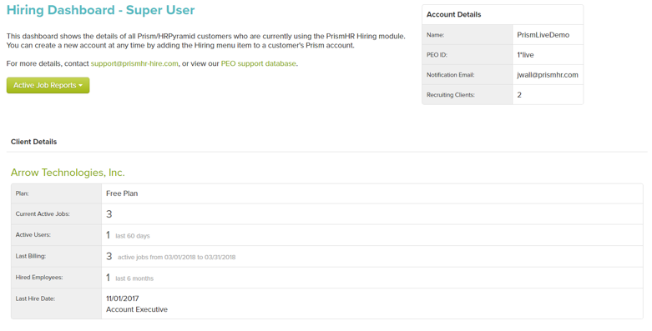Select the Client Details section heading

tap(33, 142)
